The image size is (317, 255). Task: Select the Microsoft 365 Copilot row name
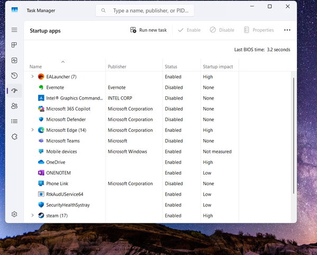(68, 108)
